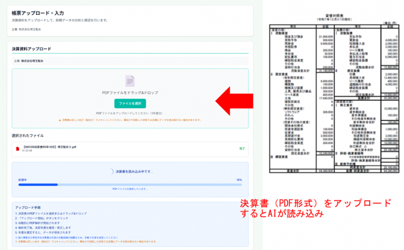Click step 5 about データが保存されます
Screen dimensions: 404x250
point(43,232)
